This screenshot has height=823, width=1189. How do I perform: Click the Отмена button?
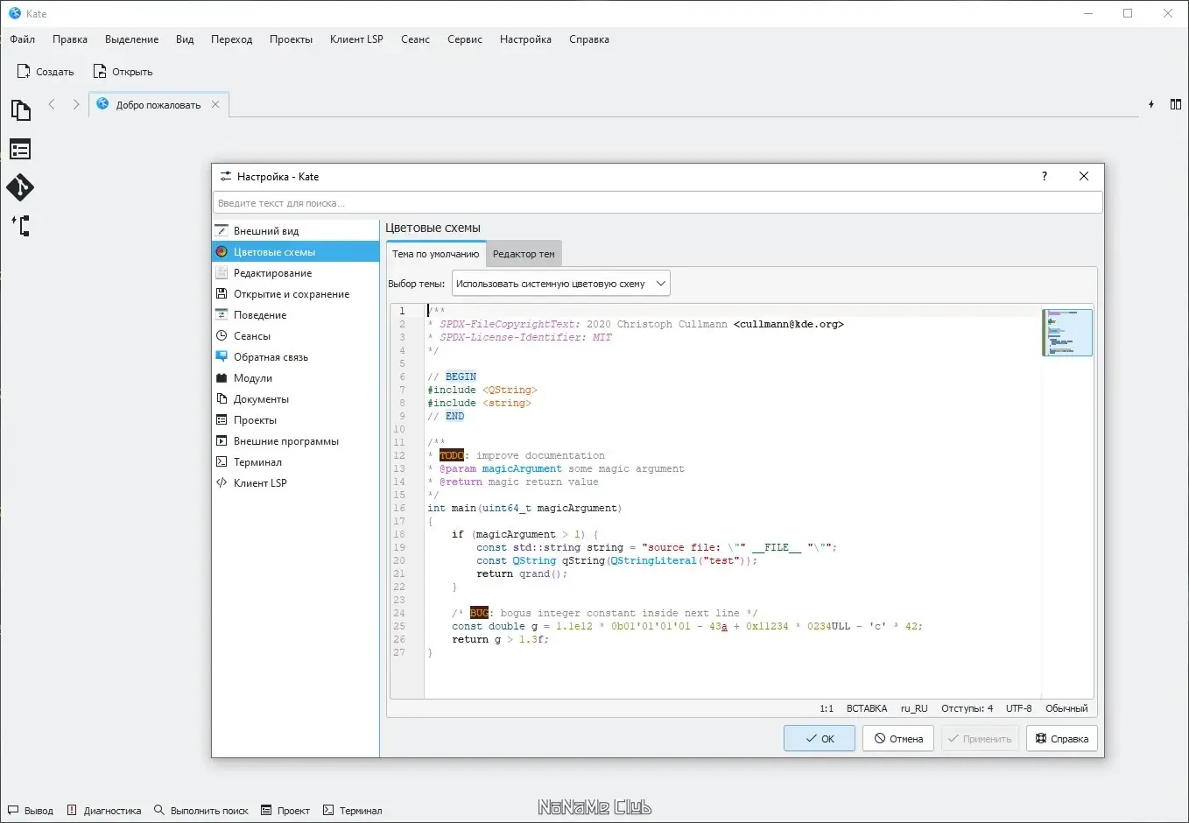click(898, 739)
